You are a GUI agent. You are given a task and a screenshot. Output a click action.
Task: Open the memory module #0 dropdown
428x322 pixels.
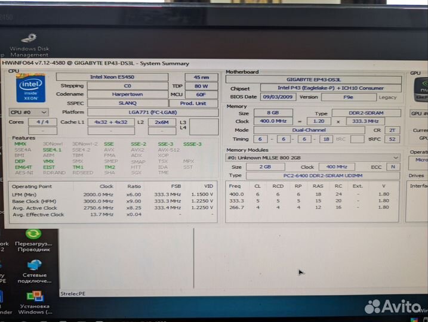coord(313,157)
